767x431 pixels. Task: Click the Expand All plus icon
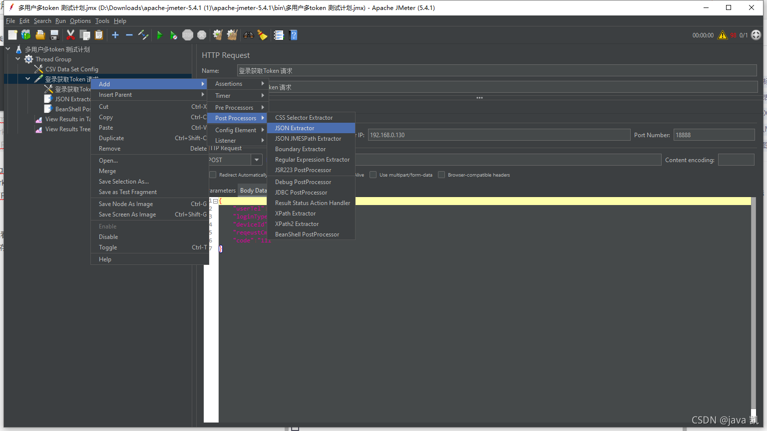(115, 35)
